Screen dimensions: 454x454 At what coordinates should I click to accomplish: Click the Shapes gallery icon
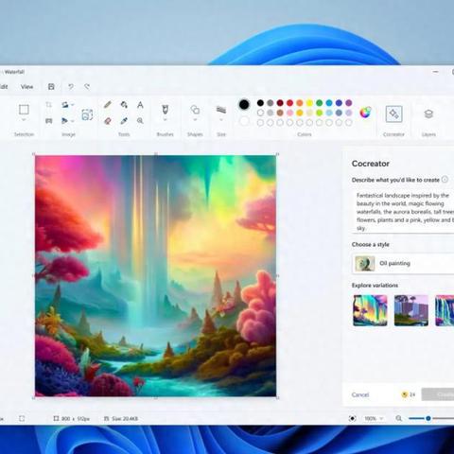click(x=195, y=110)
